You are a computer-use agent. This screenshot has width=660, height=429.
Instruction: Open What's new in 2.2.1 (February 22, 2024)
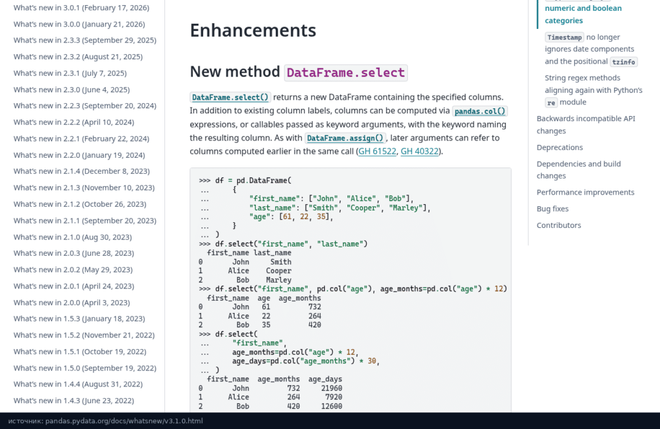[81, 138]
